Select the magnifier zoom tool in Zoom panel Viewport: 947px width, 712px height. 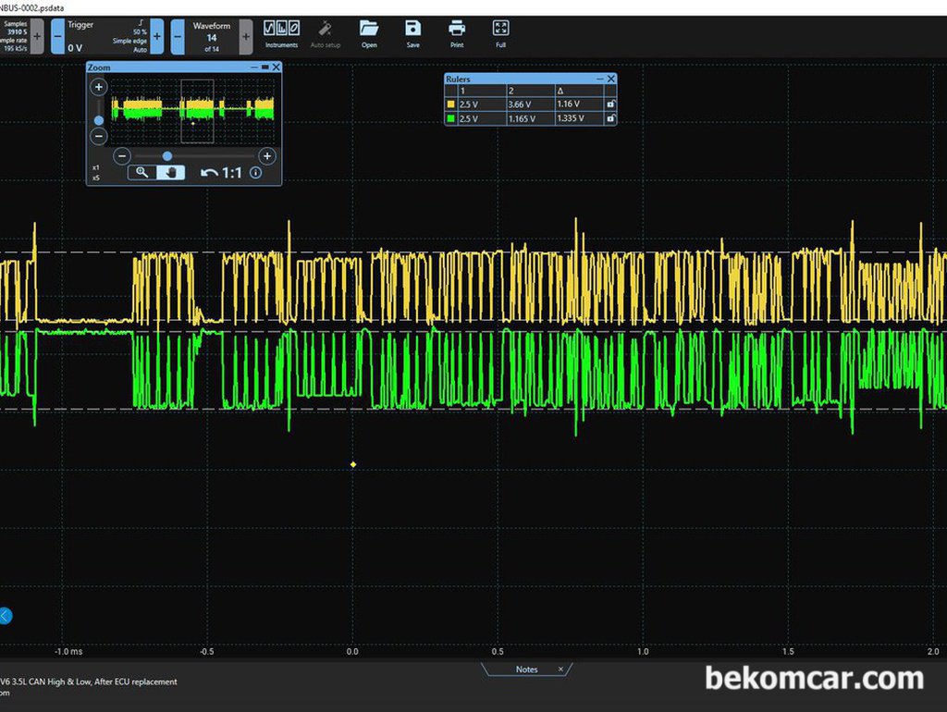click(141, 173)
